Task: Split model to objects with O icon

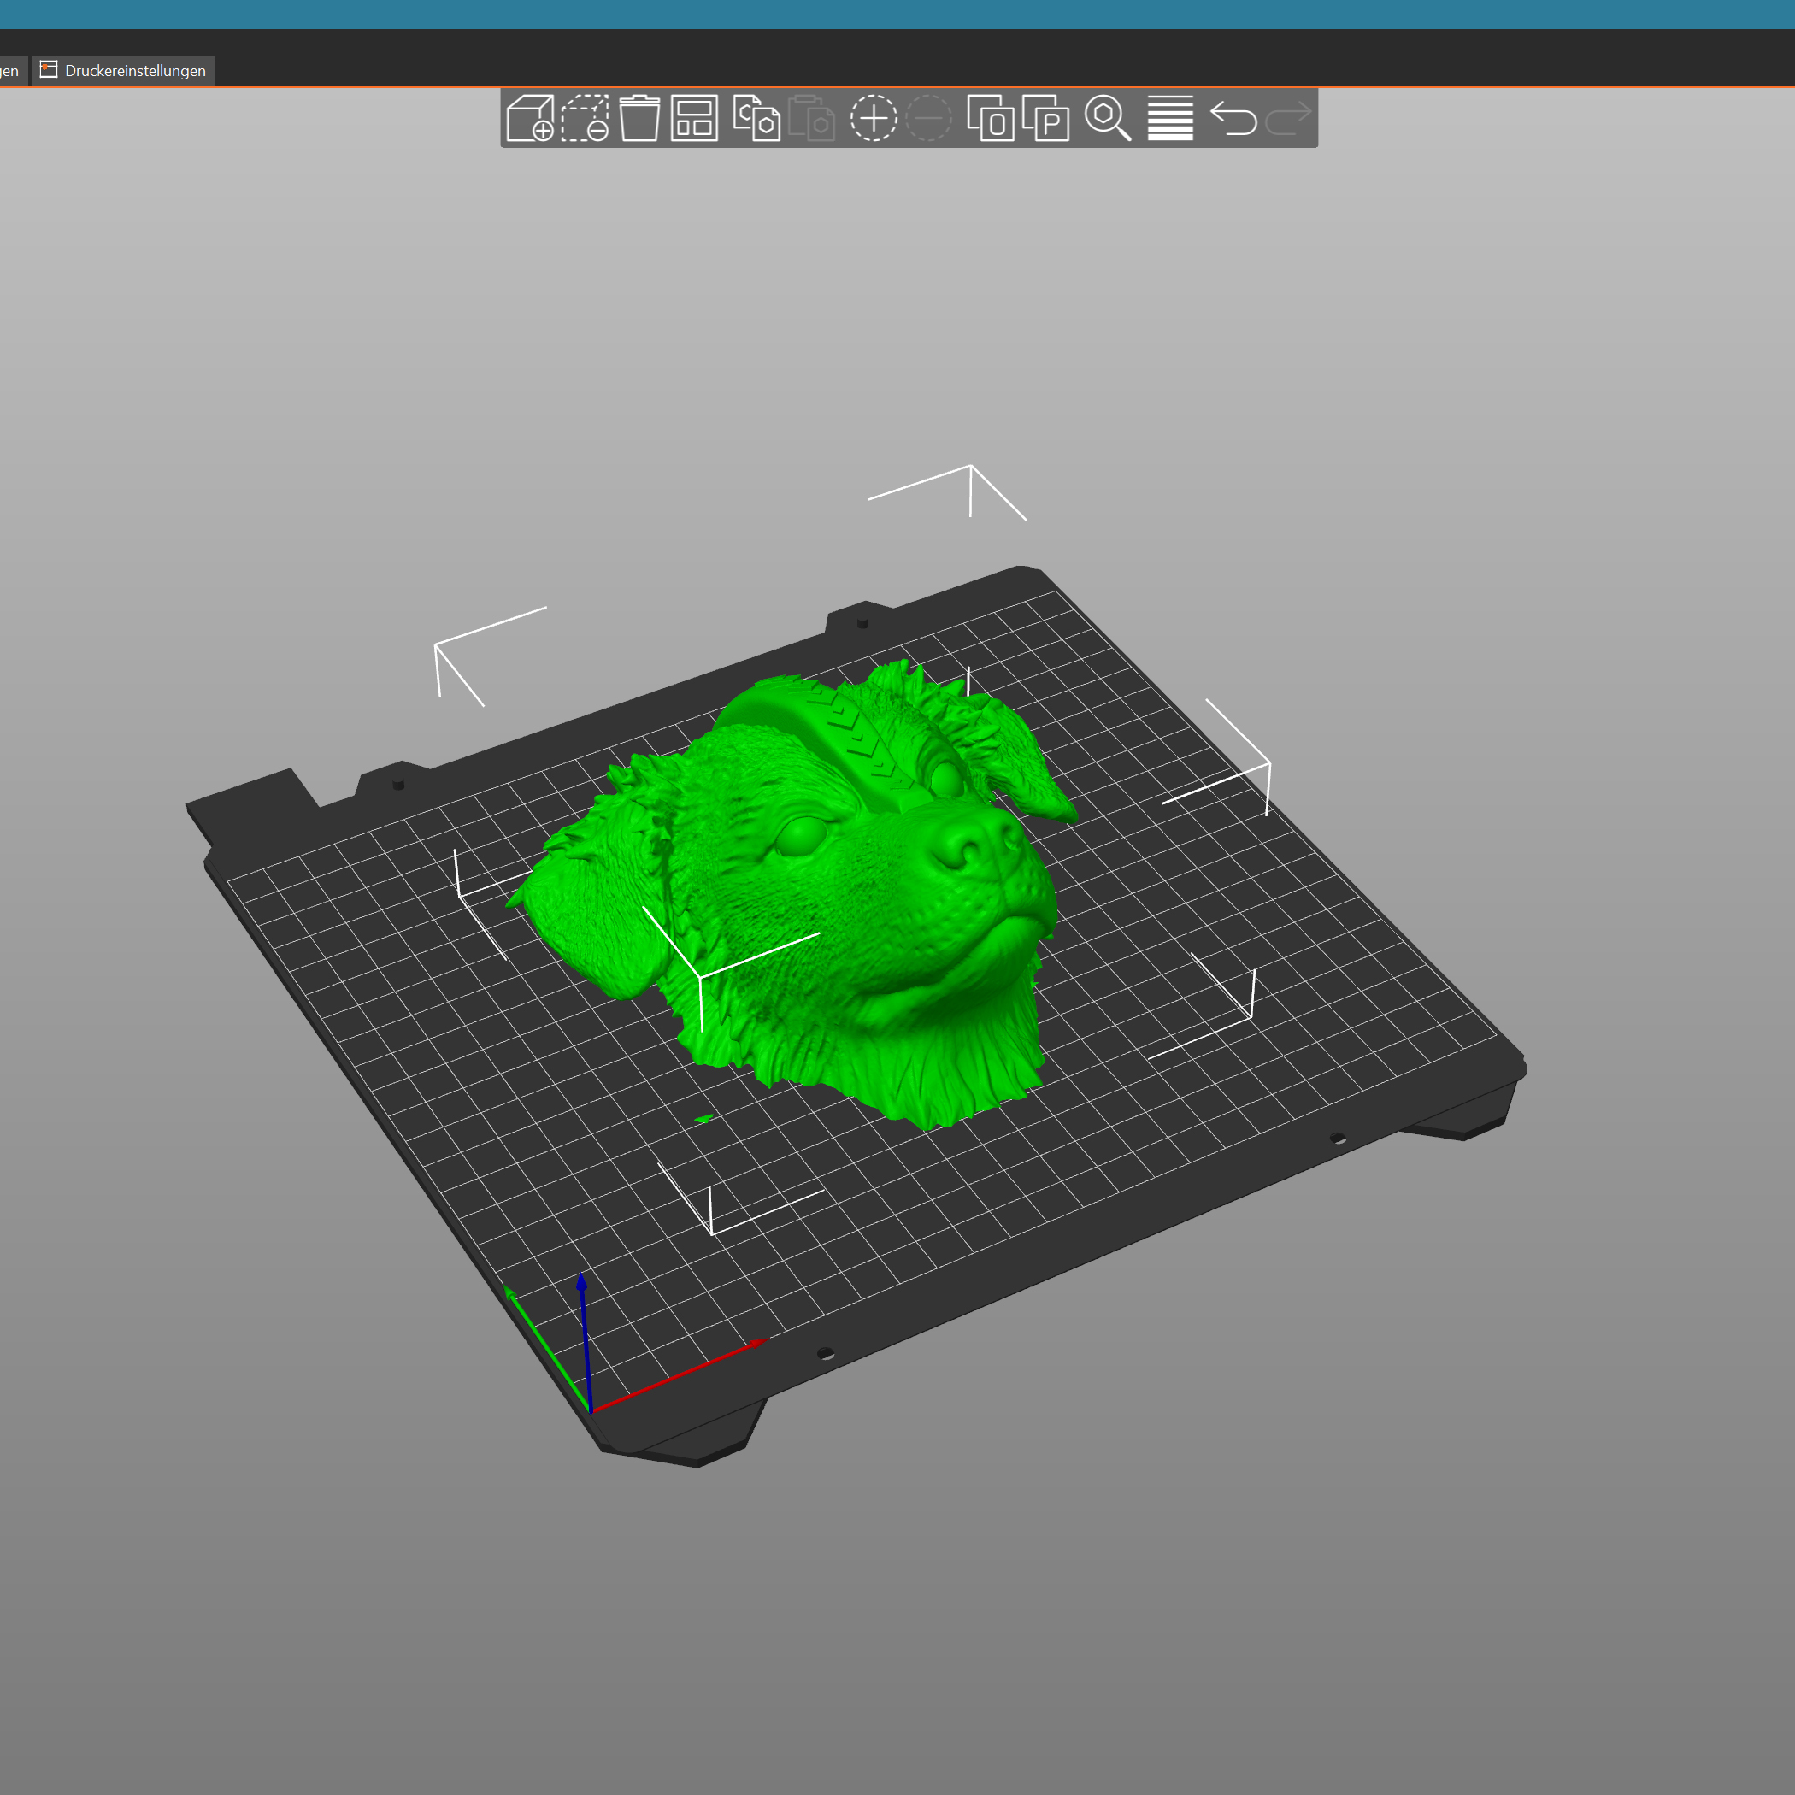Action: [991, 118]
